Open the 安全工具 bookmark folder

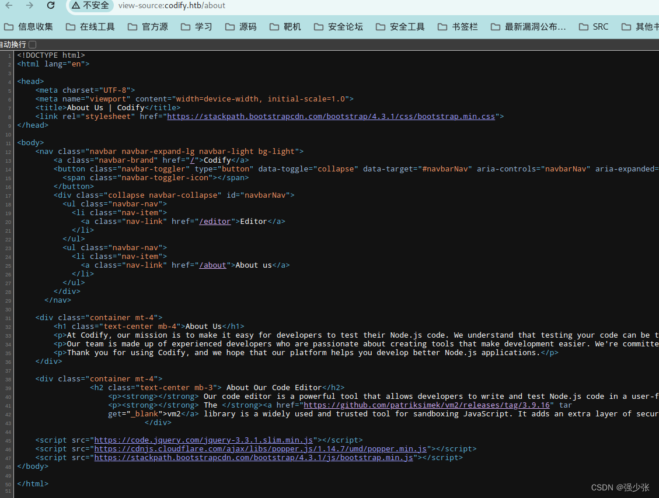pyautogui.click(x=400, y=27)
